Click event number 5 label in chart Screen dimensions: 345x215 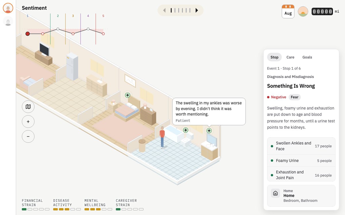(x=103, y=16)
